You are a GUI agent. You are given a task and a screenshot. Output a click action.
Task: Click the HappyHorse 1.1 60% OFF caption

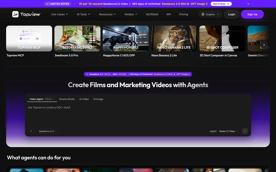pyautogui.click(x=119, y=55)
